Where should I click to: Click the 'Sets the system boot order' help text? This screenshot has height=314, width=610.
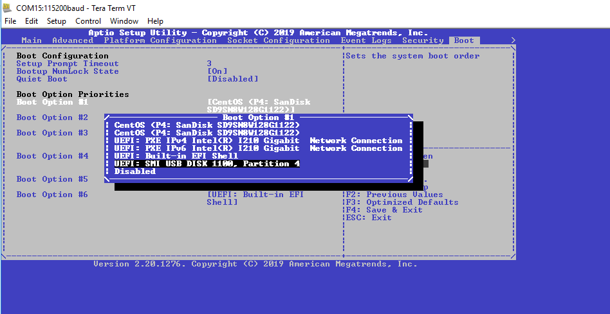[412, 56]
